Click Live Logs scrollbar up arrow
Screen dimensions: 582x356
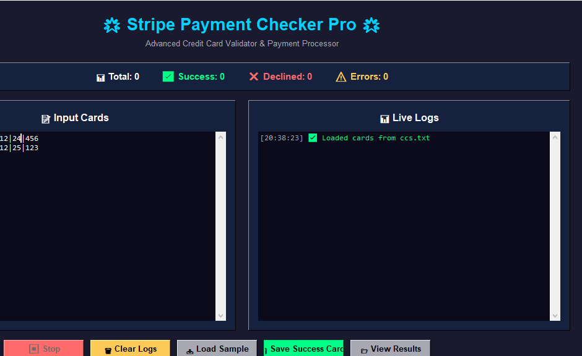[555, 137]
